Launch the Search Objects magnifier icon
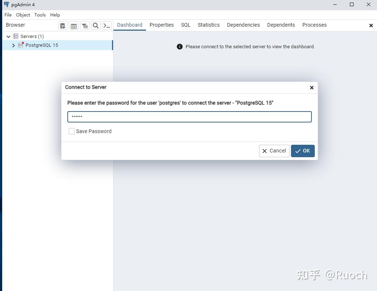 96,26
